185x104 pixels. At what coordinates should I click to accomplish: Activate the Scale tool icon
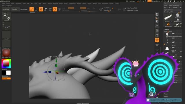click(x=46, y=9)
